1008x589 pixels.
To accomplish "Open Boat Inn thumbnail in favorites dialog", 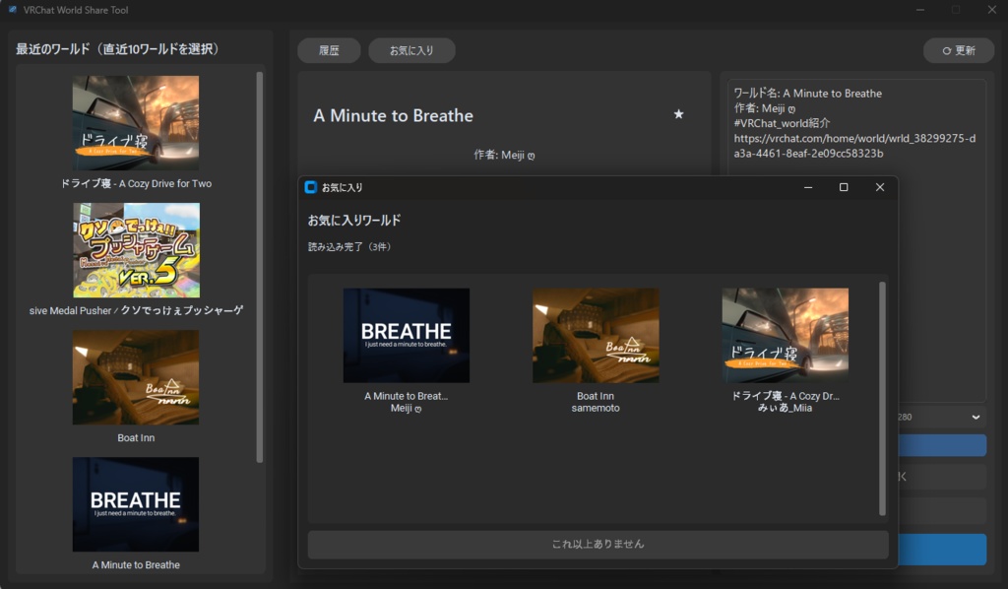I will click(596, 336).
